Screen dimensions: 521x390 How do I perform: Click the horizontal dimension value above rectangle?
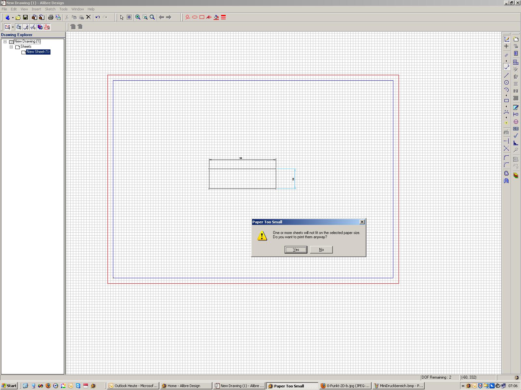tap(241, 158)
